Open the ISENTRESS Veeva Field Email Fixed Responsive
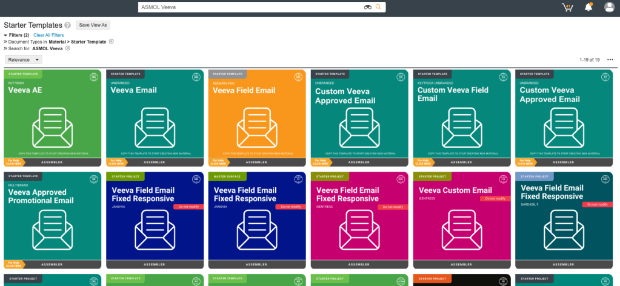This screenshot has width=620, height=286. (x=360, y=220)
